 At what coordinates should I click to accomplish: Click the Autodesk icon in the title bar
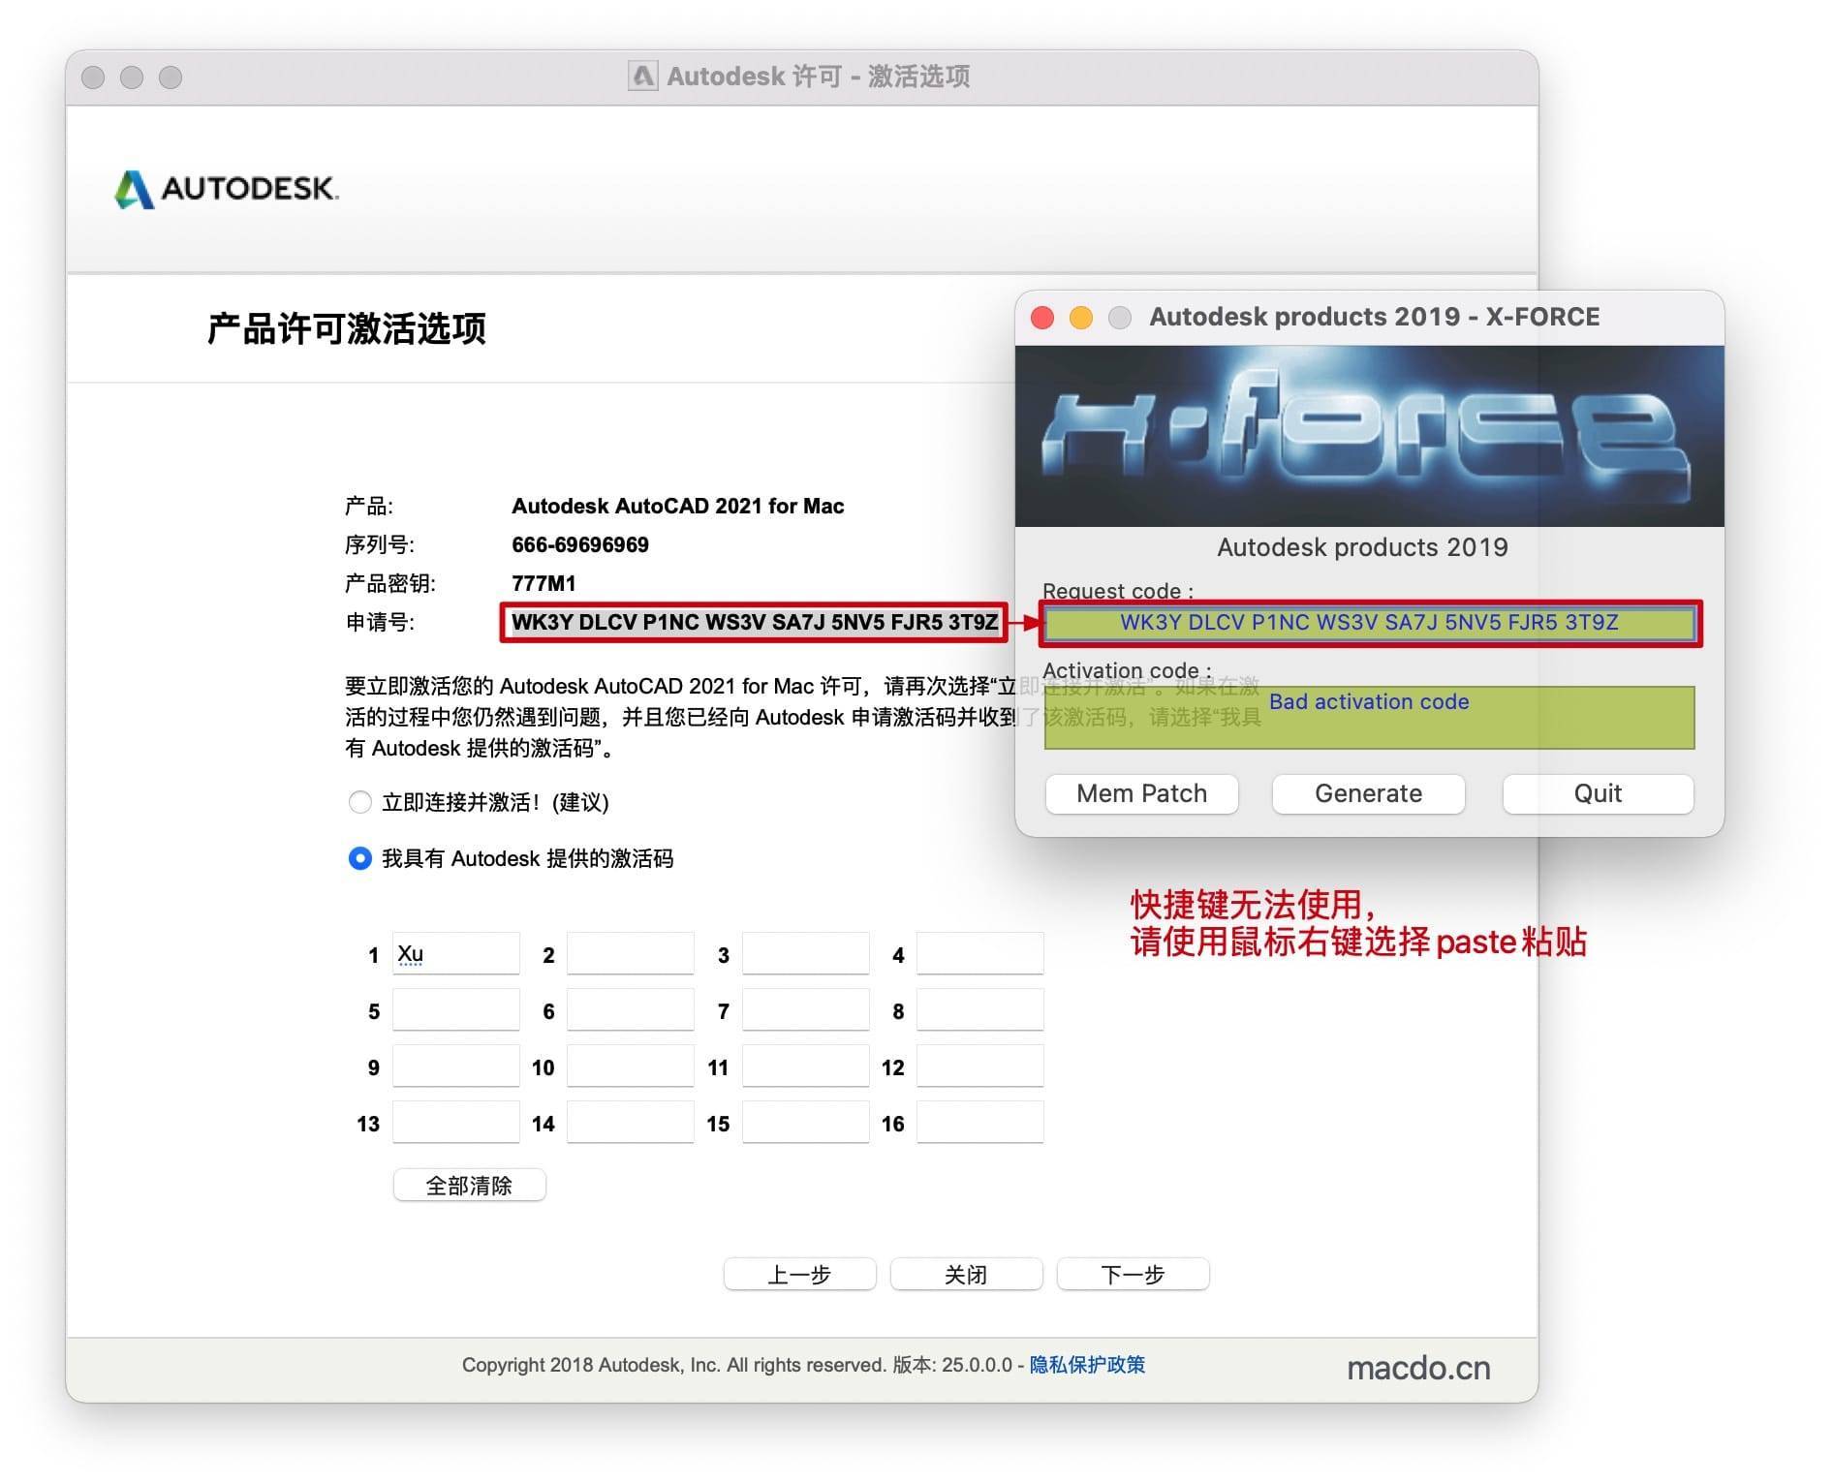point(642,77)
